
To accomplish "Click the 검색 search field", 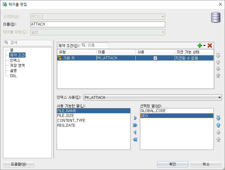I will point(27,42).
